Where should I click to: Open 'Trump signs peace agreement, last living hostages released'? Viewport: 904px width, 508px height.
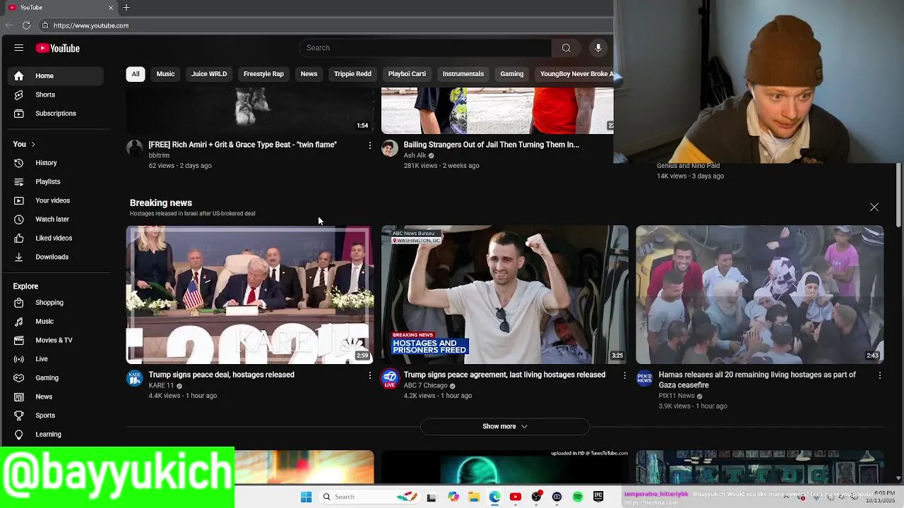point(504,375)
